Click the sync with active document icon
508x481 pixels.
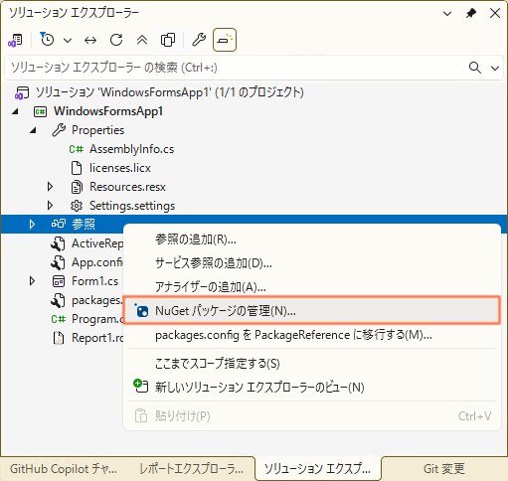point(90,41)
